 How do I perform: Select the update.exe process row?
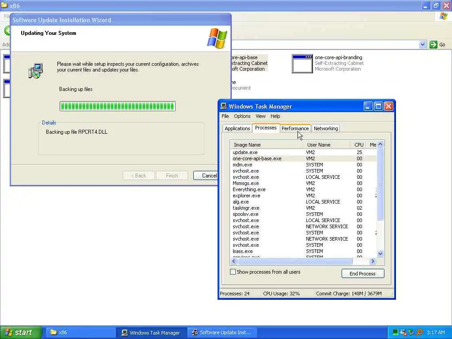click(x=304, y=152)
